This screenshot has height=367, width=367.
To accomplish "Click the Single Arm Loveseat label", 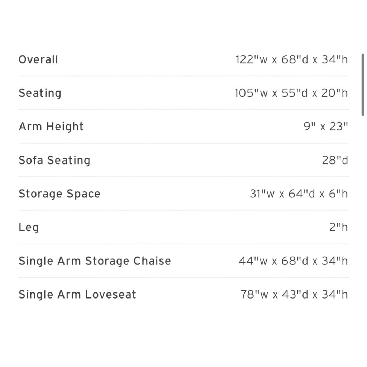I will point(77,295).
